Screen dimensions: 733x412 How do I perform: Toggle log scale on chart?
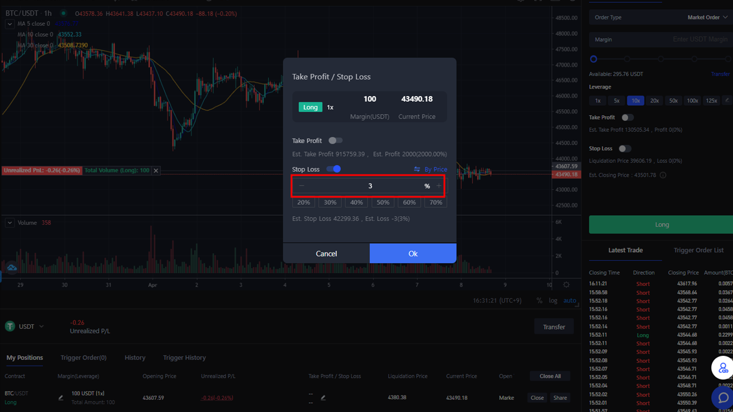tap(553, 300)
